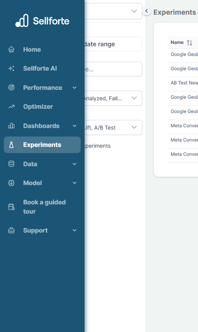198x332 pixels.
Task: Open the Lift, A/B Test type dropdown
Action: 113,128
